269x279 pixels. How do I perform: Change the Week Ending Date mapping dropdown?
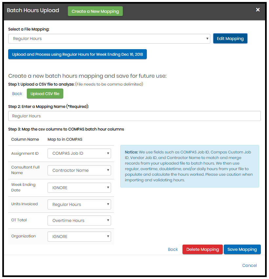pos(79,188)
